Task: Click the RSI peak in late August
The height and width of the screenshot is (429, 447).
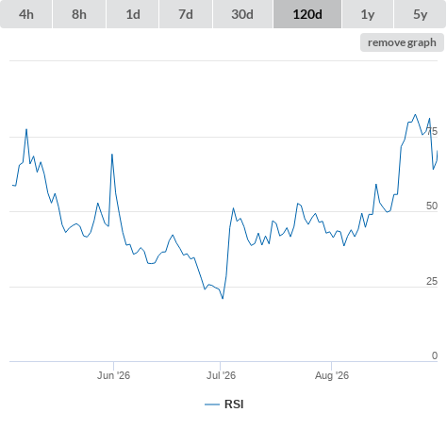Action: 415,115
